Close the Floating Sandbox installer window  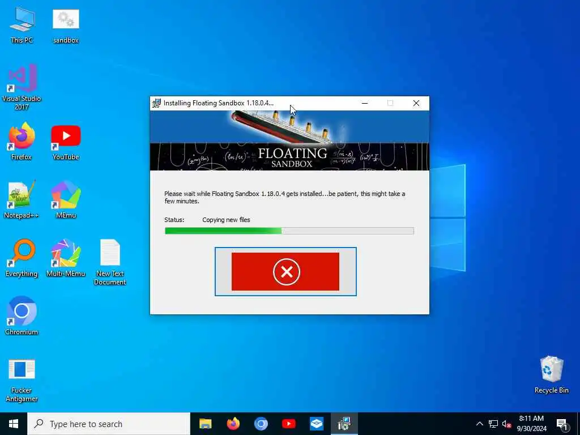416,103
